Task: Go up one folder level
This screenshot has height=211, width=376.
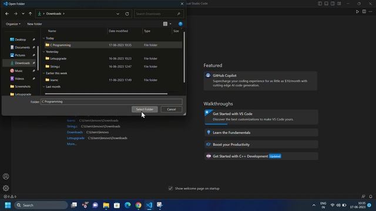Action: pyautogui.click(x=30, y=14)
